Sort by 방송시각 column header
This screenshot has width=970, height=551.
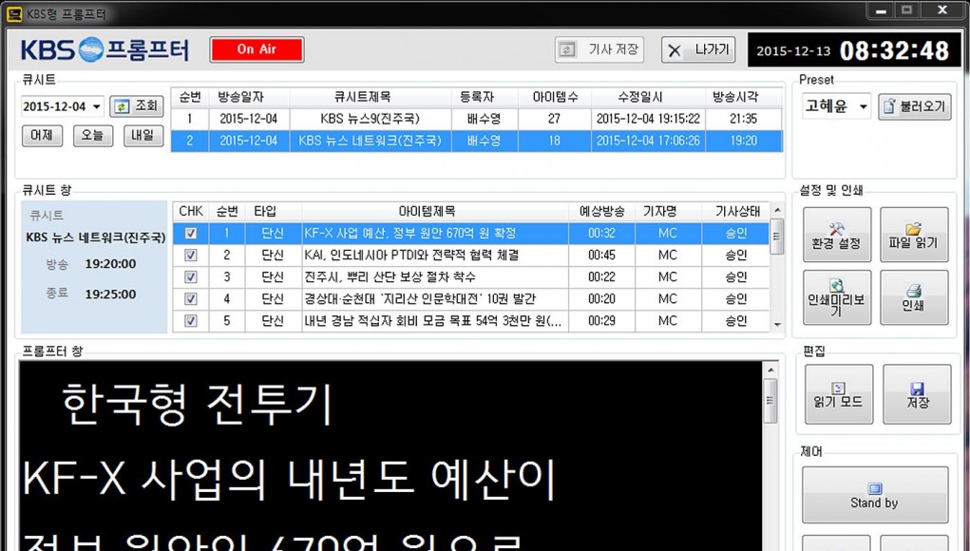744,97
